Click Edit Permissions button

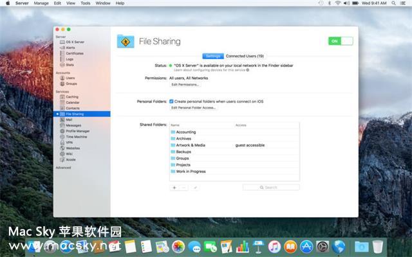point(185,85)
